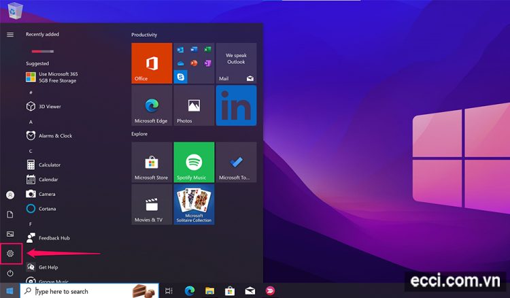
Task: Open Task View on taskbar
Action: pyautogui.click(x=169, y=291)
